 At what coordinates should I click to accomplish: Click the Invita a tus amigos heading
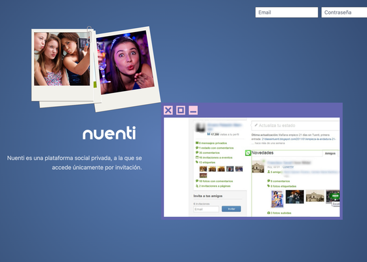(x=208, y=196)
